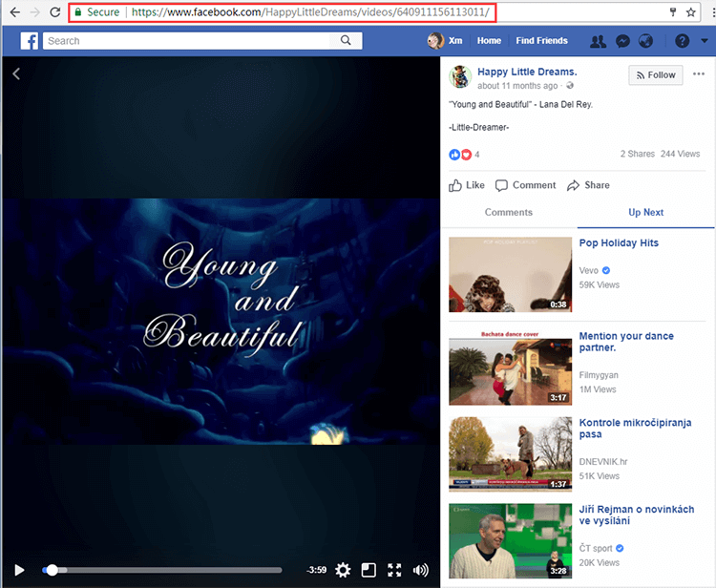
Task: Open Xm profile in top bar
Action: (x=445, y=41)
